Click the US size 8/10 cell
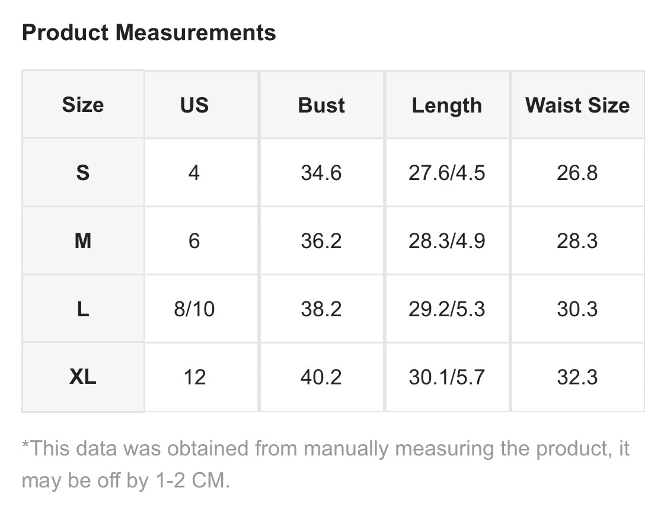This screenshot has height=523, width=667. coord(194,309)
